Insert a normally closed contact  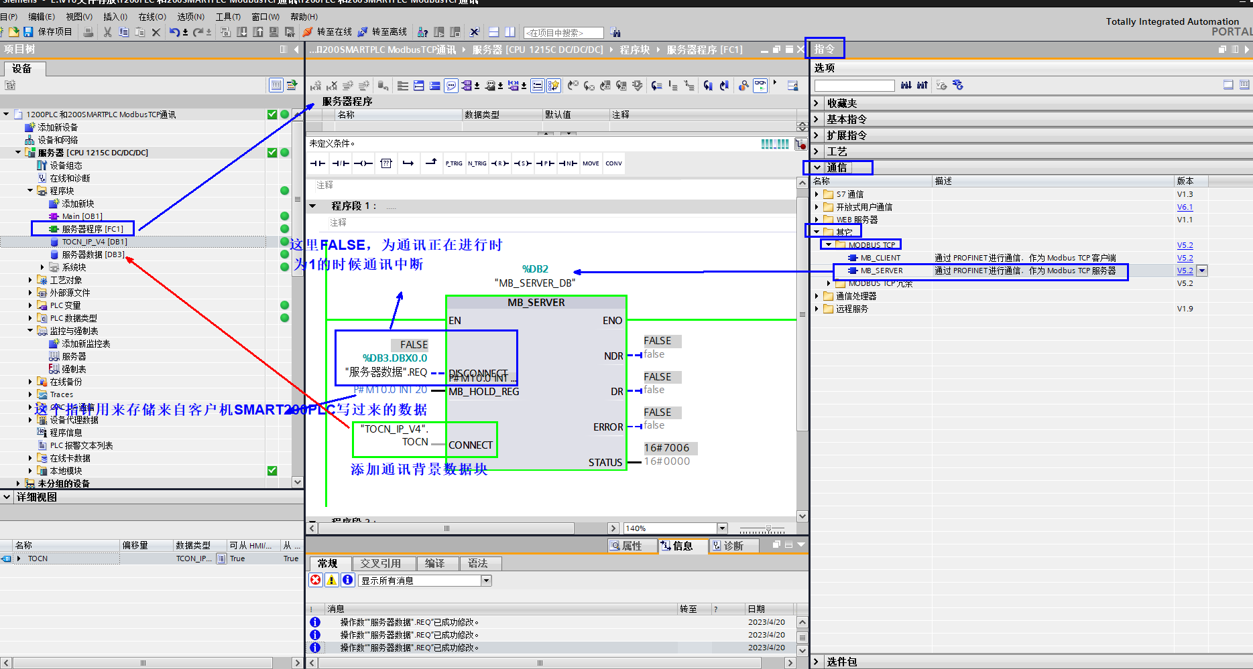[x=340, y=163]
